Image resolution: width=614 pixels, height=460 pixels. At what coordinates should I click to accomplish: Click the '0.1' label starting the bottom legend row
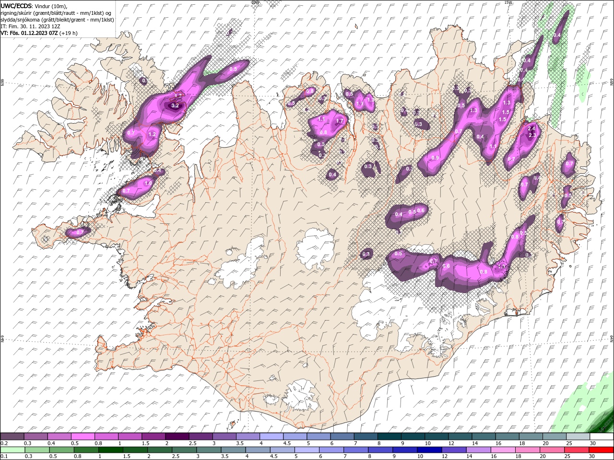pos(4,457)
